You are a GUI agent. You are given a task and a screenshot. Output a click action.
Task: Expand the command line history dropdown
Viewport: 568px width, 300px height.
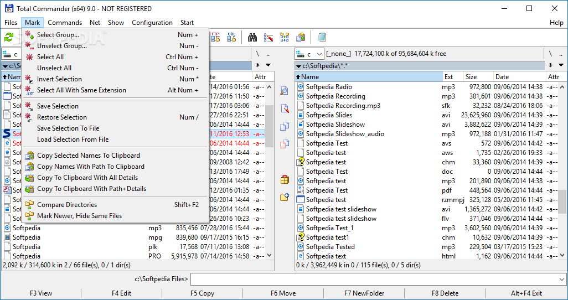pyautogui.click(x=562, y=279)
